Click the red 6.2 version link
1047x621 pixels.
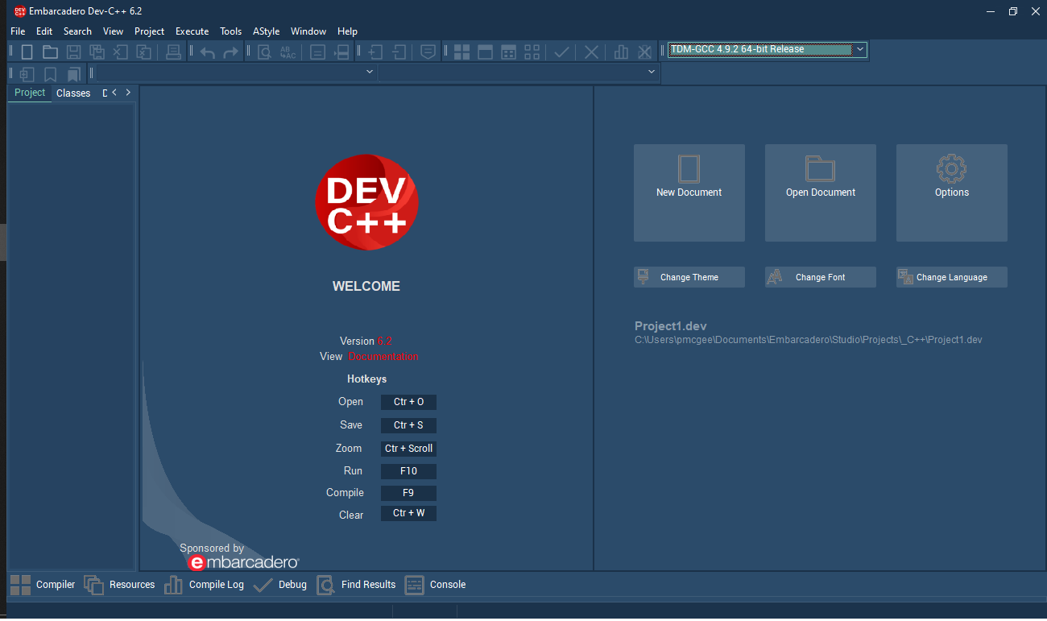point(385,342)
